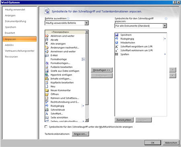The width and height of the screenshot is (181, 147).
Task: Click the Fußzeile bearbeiten icon
Action: pos(47,67)
